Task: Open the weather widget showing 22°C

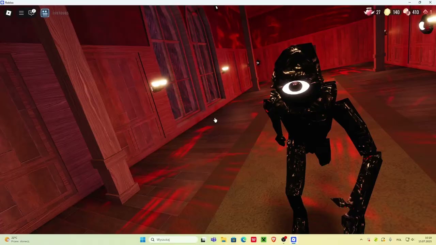Action: 17,240
